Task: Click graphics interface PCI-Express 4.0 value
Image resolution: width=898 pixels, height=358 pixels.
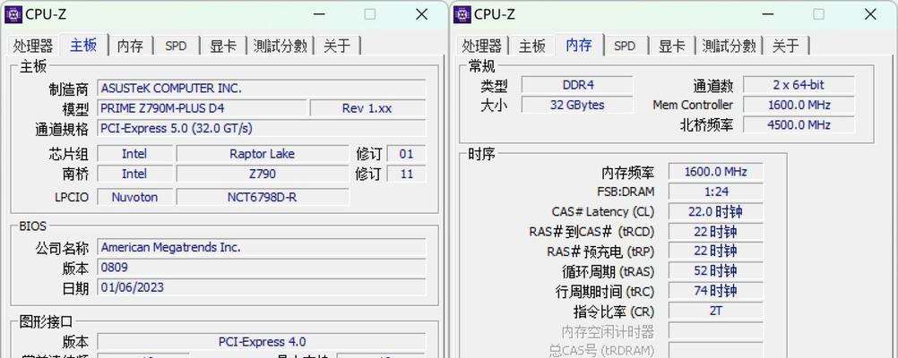Action: coord(261,342)
